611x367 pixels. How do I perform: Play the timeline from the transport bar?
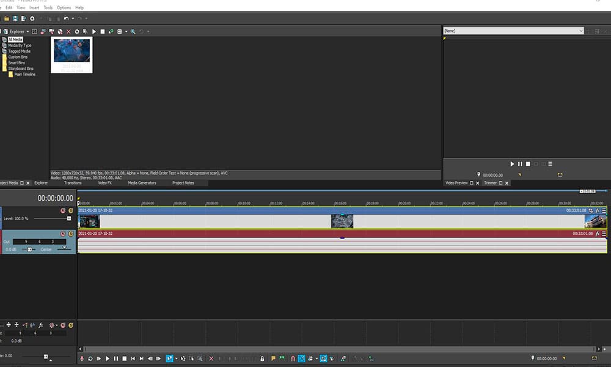click(x=108, y=358)
